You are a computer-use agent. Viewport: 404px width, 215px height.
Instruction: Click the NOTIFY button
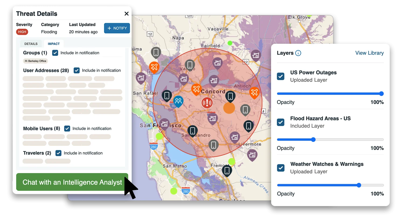point(117,28)
